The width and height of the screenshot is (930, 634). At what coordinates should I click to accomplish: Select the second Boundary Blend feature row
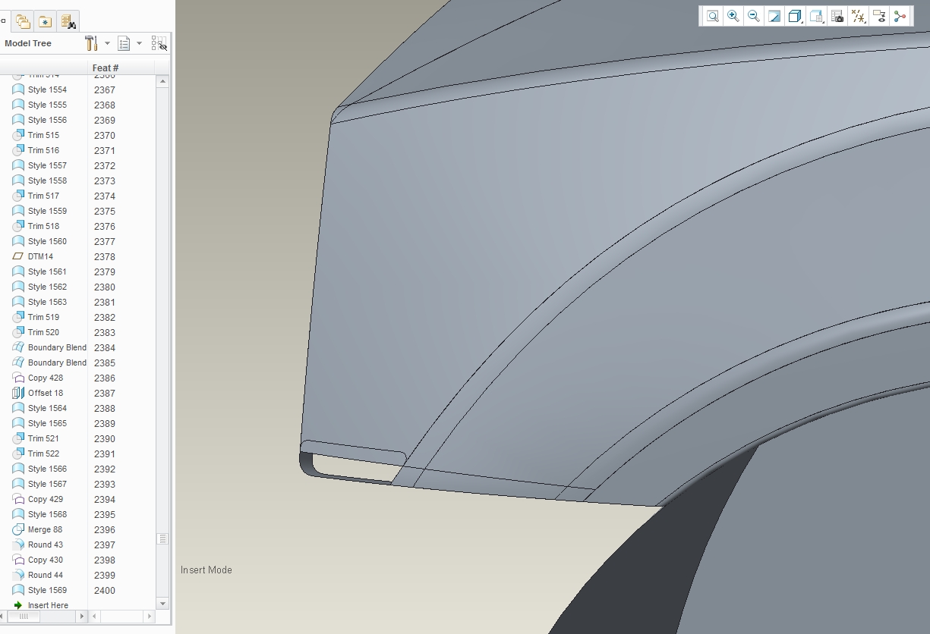pos(57,363)
